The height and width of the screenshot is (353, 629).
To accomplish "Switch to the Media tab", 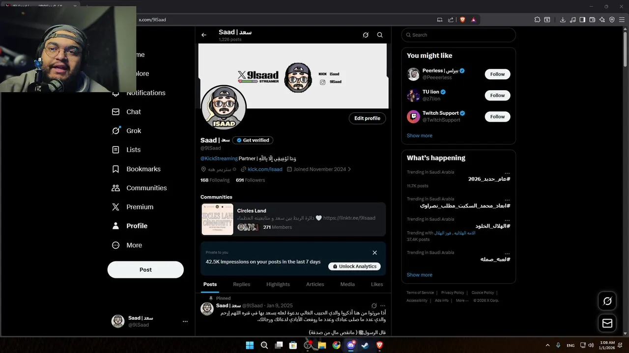I will 347,284.
